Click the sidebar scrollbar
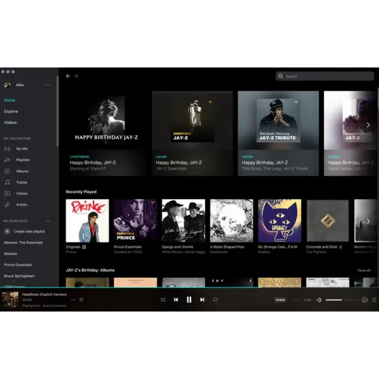The height and width of the screenshot is (379, 379). click(x=57, y=111)
